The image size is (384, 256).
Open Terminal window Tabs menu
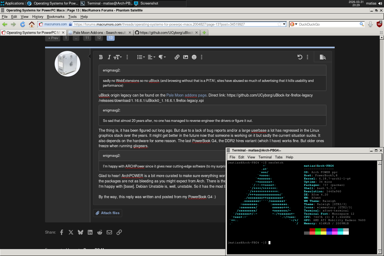click(x=279, y=157)
